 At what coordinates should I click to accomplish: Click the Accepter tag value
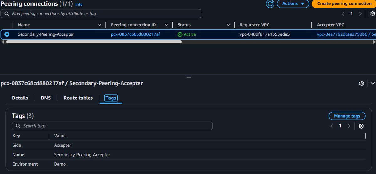63,145
